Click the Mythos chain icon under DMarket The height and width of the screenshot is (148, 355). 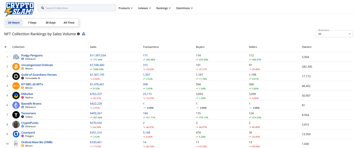pyautogui.click(x=23, y=98)
